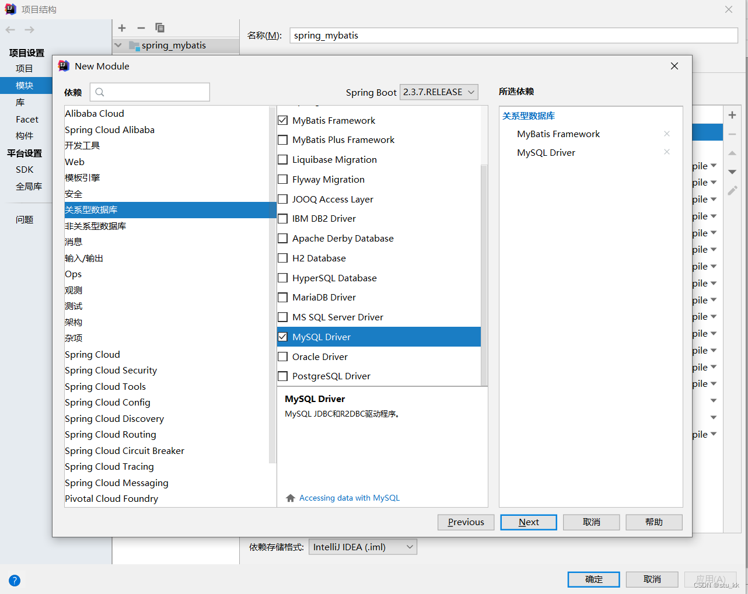Check PostgreSQL Driver checkbox
Viewport: 748px width, 594px height.
[283, 376]
